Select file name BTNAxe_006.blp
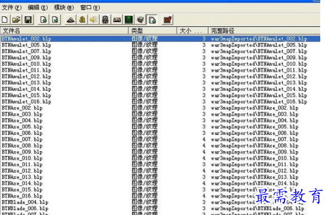This screenshot has height=215, width=328. [x=22, y=133]
